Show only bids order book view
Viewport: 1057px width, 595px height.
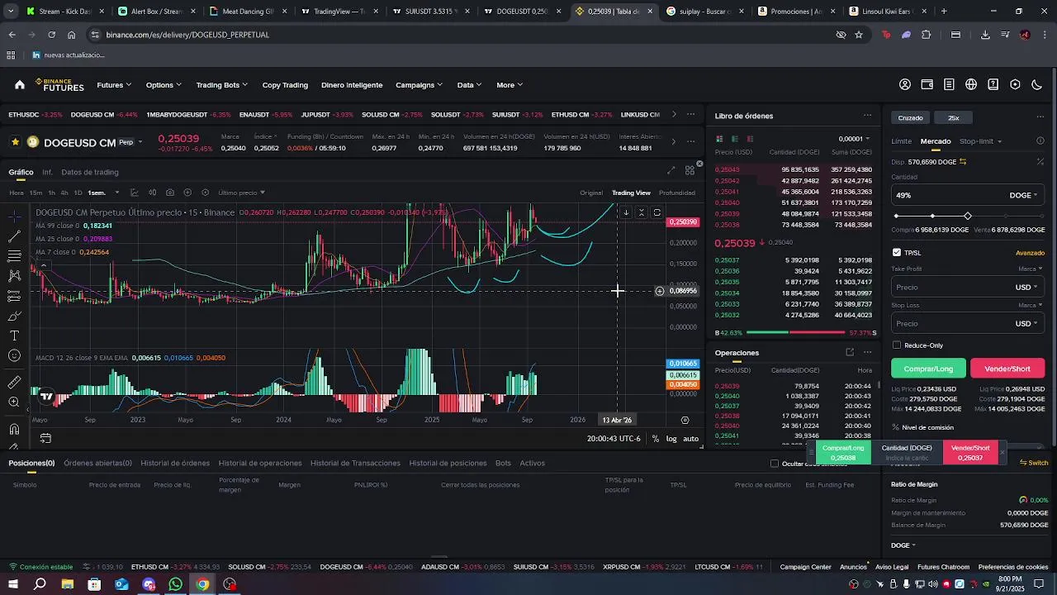coord(735,139)
